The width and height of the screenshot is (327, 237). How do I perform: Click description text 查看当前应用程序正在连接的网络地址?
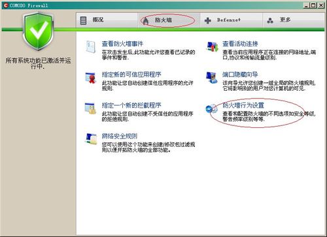(x=269, y=55)
